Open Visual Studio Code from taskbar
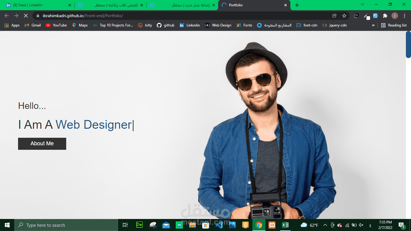The height and width of the screenshot is (231, 411). pyautogui.click(x=219, y=225)
